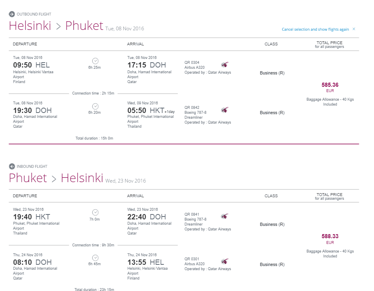The height and width of the screenshot is (291, 374).
Task: Click the outbound flight airplane icon
Action: click(12, 14)
